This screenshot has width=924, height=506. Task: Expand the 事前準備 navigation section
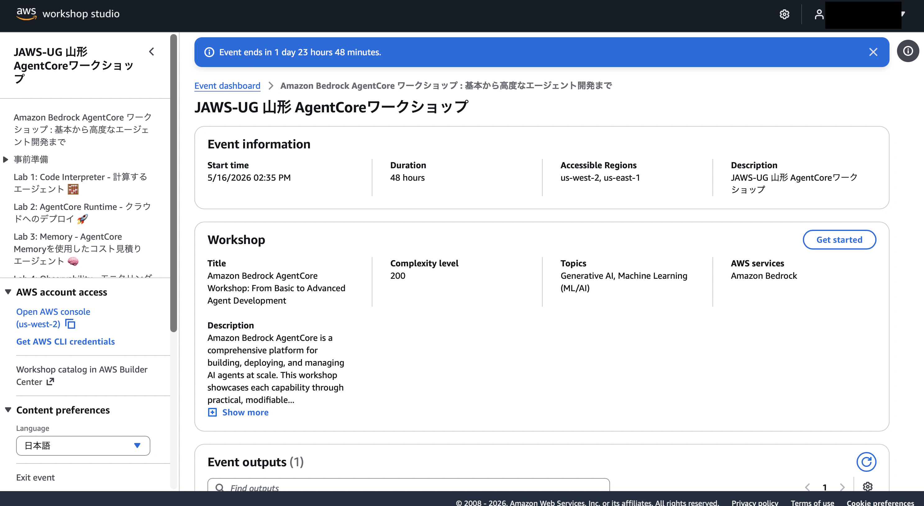tap(5, 159)
